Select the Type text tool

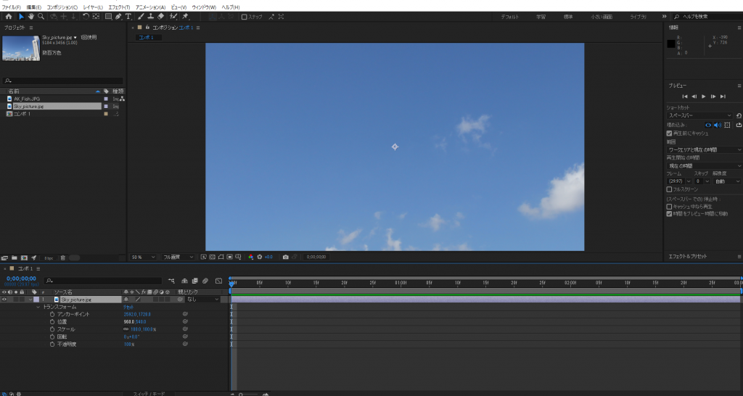point(128,17)
